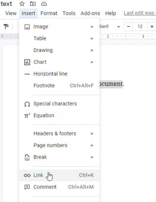This screenshot has width=156, height=202.
Task: Open the View menu
Action: coord(11,13)
